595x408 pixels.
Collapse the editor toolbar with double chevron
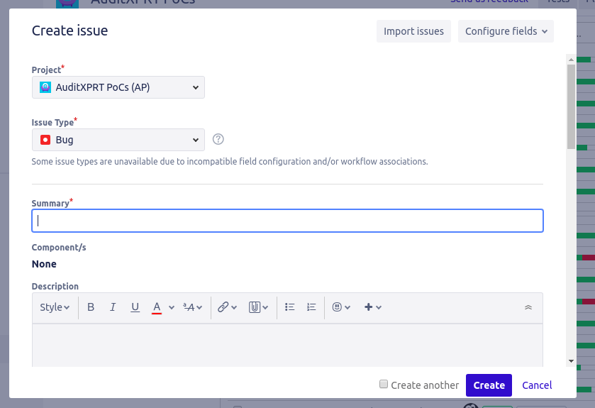coord(528,307)
